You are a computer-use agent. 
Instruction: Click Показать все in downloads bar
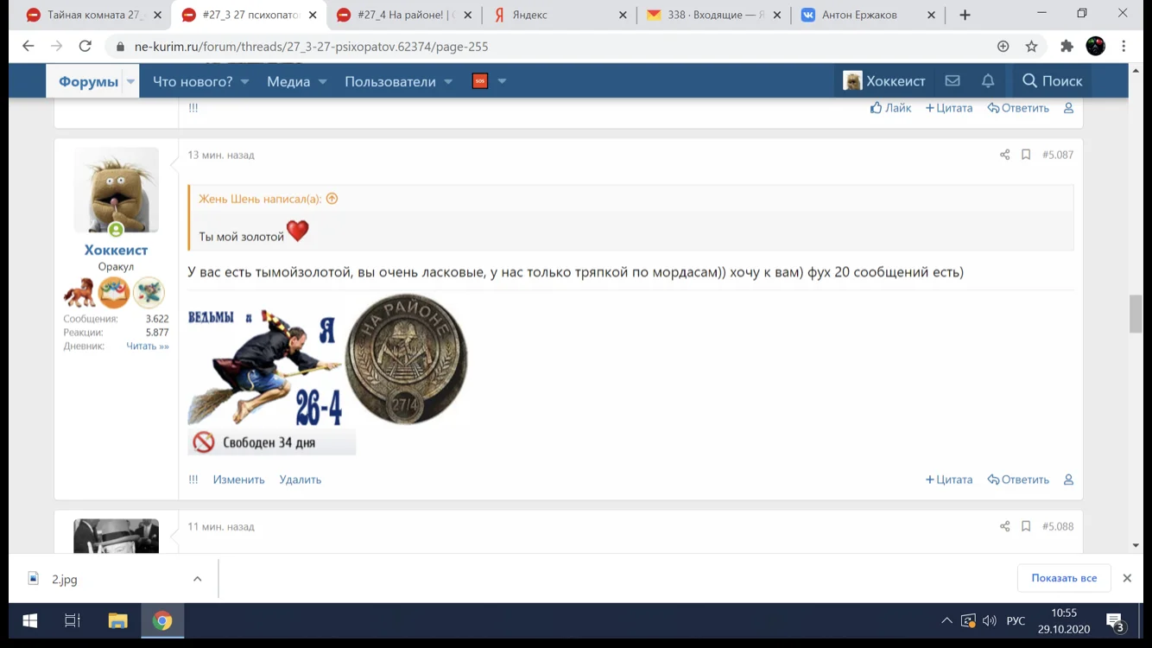[1064, 578]
